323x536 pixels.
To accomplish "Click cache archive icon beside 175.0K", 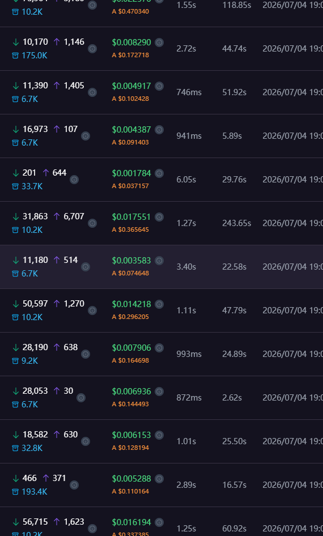I will tap(15, 56).
